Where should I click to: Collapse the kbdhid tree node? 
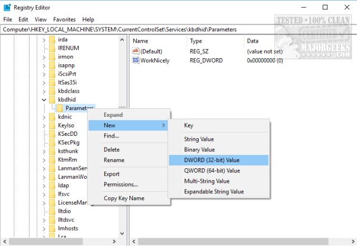44,100
